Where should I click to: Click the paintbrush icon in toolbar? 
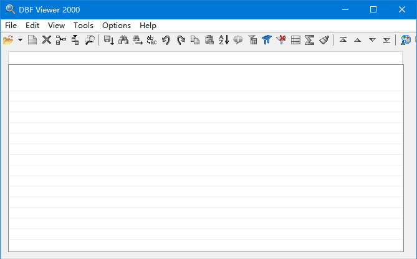pos(324,40)
